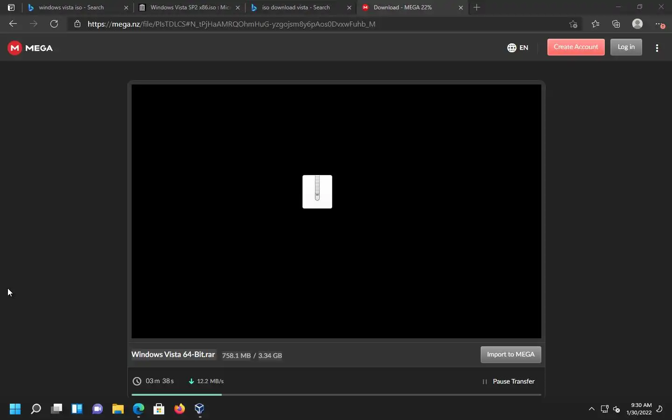Open Teams Chat on taskbar
The image size is (672, 420).
pyautogui.click(x=98, y=409)
